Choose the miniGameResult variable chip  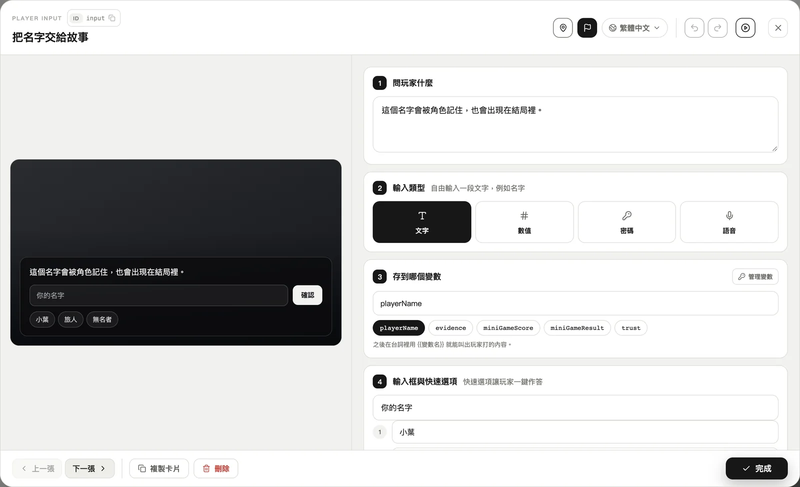click(577, 328)
